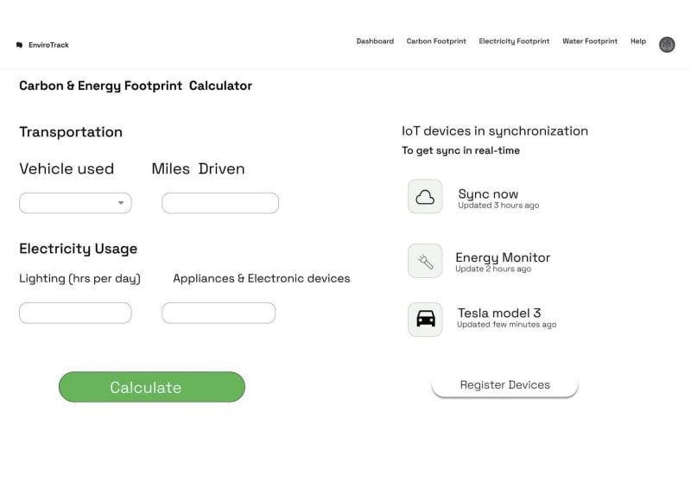Click the Register Devices button

pos(504,385)
